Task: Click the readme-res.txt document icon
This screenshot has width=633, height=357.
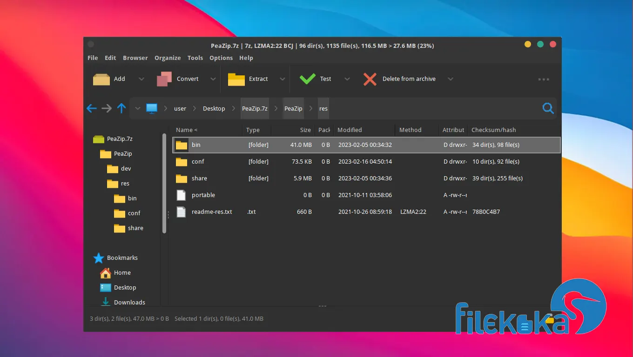Action: tap(181, 212)
